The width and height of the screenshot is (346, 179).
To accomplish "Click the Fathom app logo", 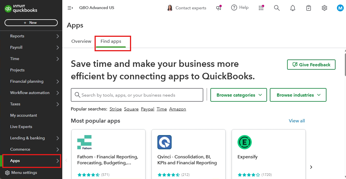I will coord(84,142).
